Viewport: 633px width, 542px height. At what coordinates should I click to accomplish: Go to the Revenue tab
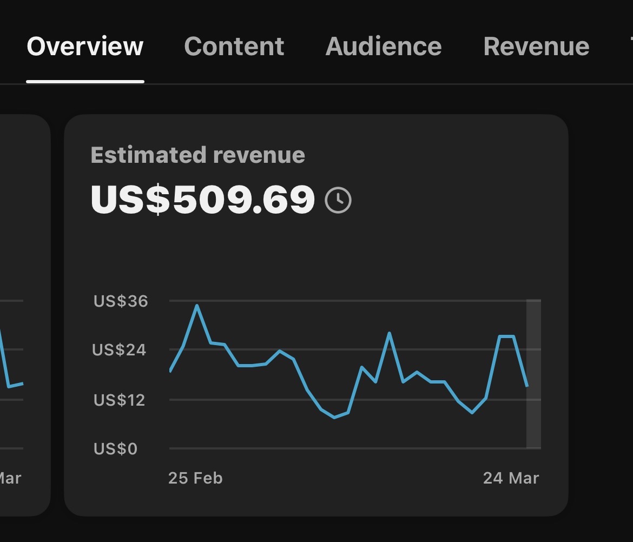[x=536, y=47]
